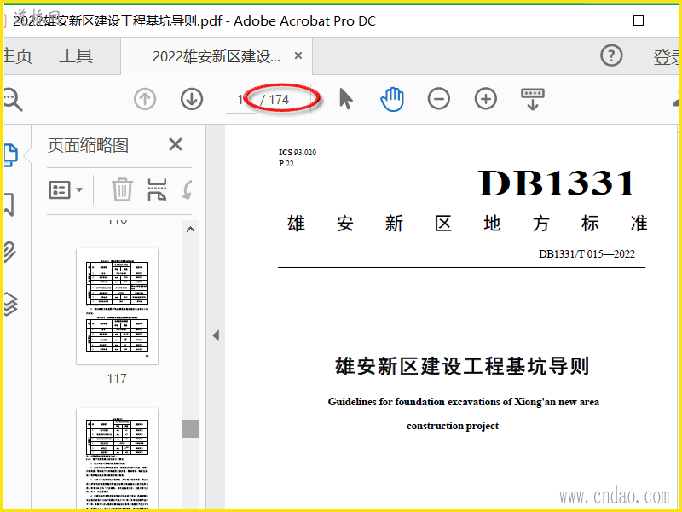Open scrolling page display options icon
Viewport: 682px width, 512px height.
click(x=532, y=99)
